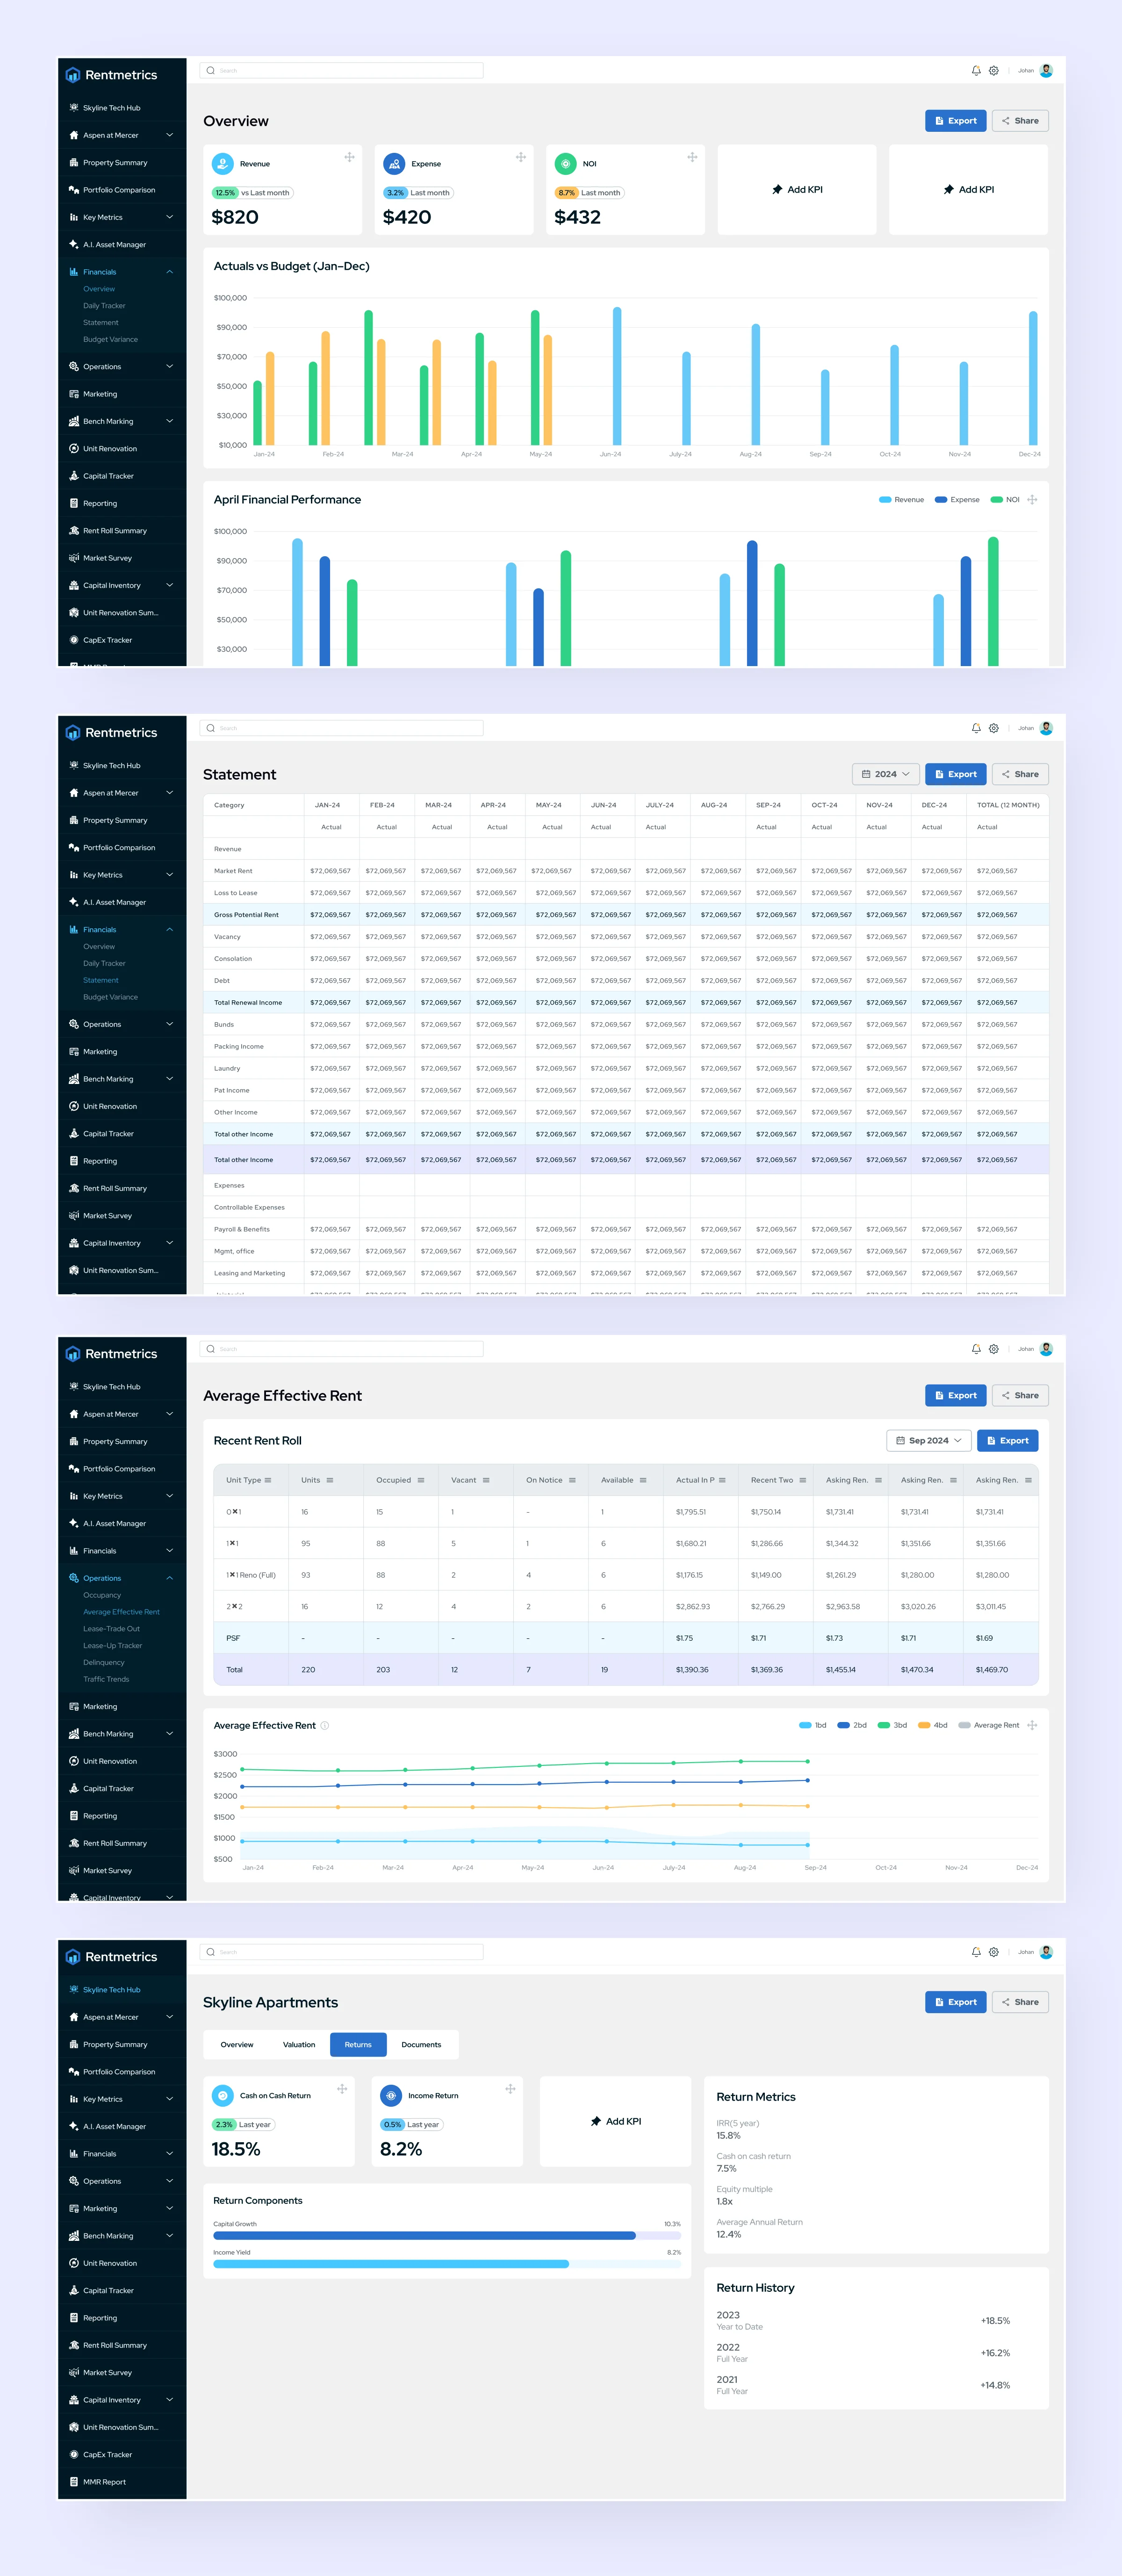Image resolution: width=1122 pixels, height=2576 pixels.
Task: Open Lease-Up Tracker in the sidebar
Action: tap(113, 1645)
